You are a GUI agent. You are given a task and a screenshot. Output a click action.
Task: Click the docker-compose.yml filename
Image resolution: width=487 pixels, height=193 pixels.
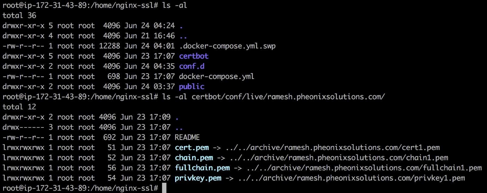(216, 76)
